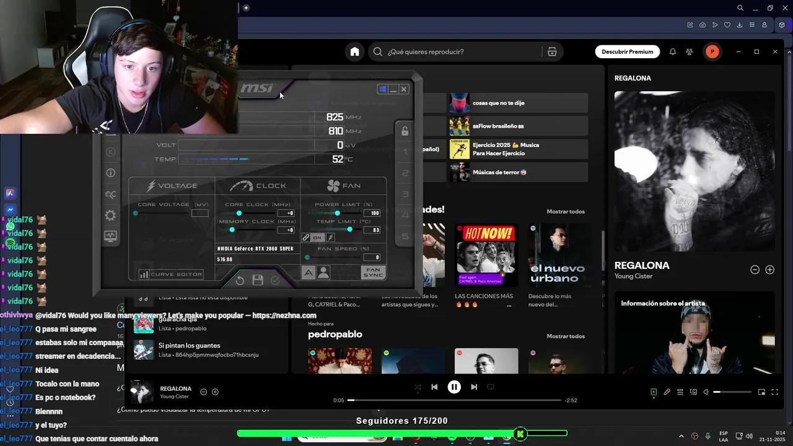Open the Spotify profile avatar P
Image resolution: width=793 pixels, height=446 pixels.
click(712, 52)
